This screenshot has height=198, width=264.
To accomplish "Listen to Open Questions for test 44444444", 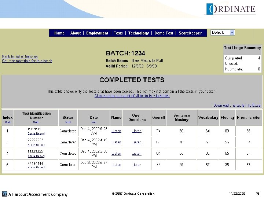I will 137,165.
